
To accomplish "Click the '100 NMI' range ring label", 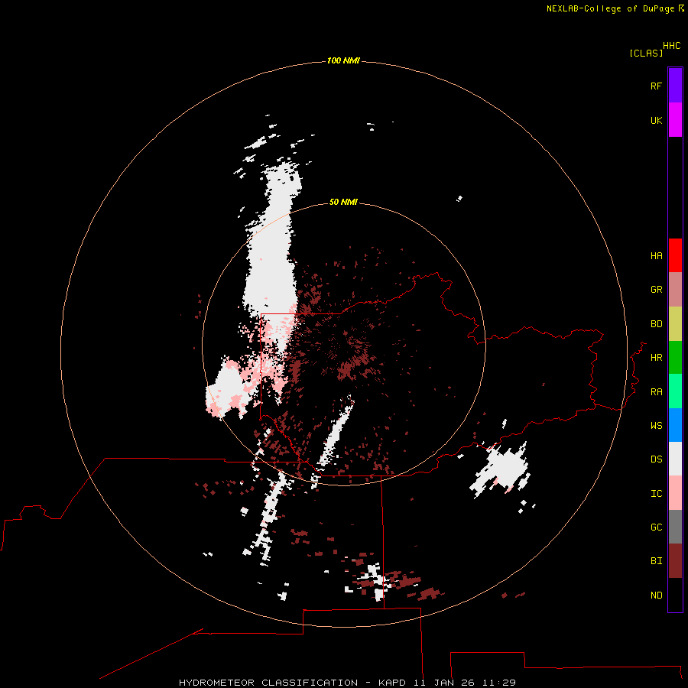I will point(343,60).
